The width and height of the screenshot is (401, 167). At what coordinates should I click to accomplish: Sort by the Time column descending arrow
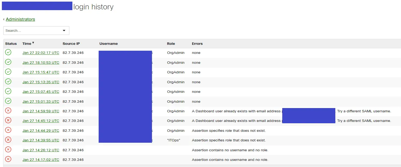[33, 43]
